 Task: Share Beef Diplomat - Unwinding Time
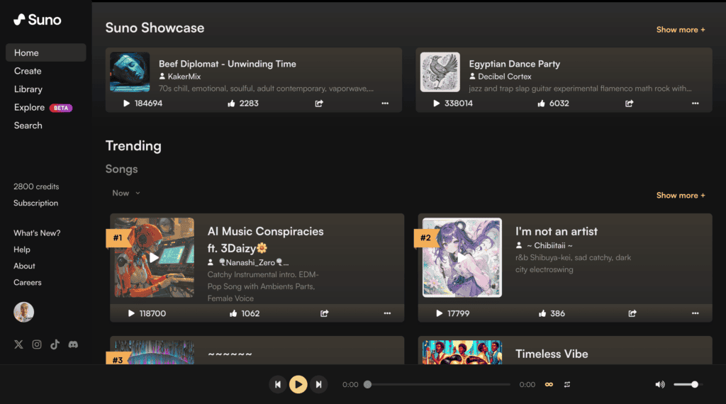(x=319, y=103)
